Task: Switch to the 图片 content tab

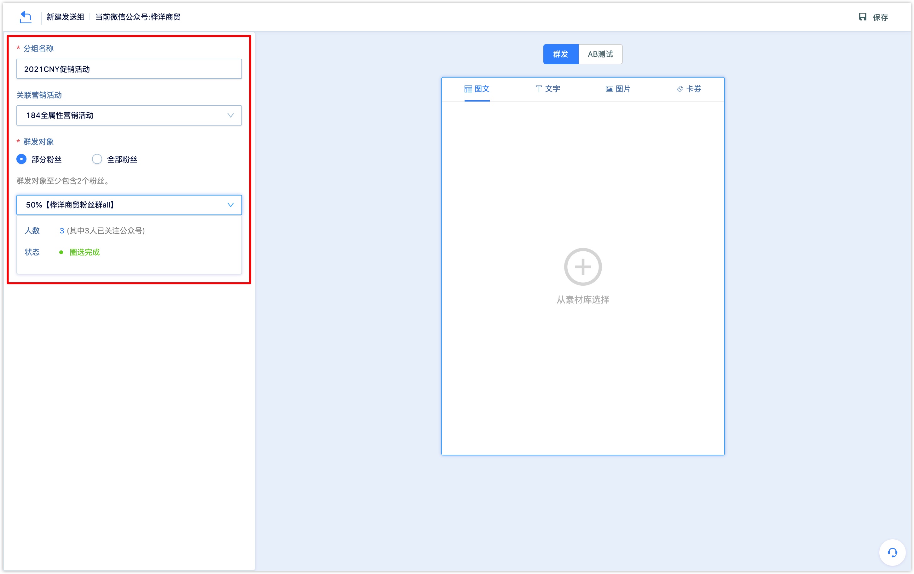Action: tap(618, 89)
